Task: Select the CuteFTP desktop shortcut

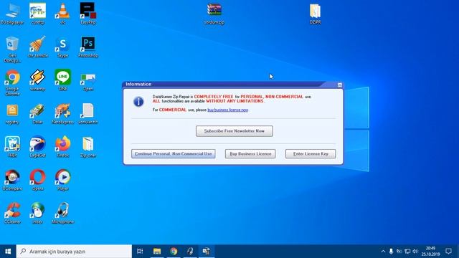Action: (38, 14)
